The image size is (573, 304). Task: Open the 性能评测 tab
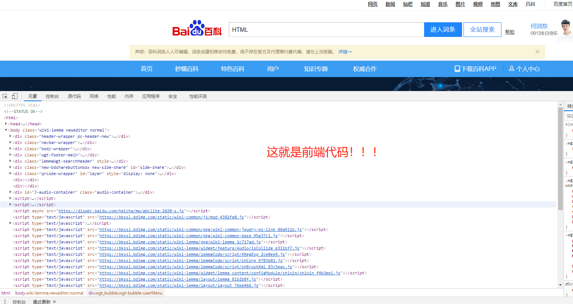coord(198,96)
